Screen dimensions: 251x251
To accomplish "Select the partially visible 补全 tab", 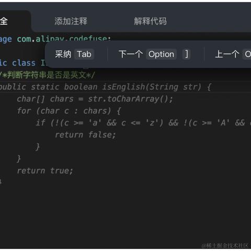I will click(4, 21).
